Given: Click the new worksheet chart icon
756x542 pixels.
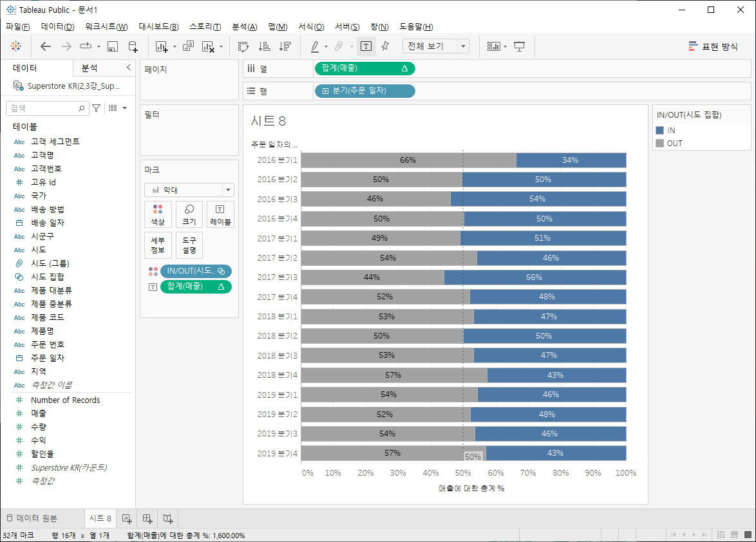Looking at the screenshot, I should pos(162,46).
